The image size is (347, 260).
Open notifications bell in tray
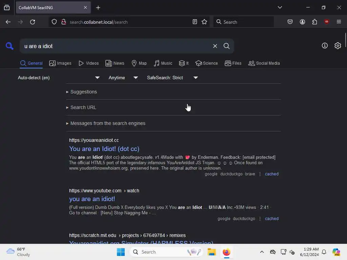coord(324,252)
